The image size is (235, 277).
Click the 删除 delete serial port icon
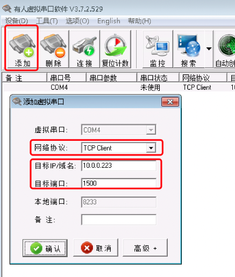53,49
